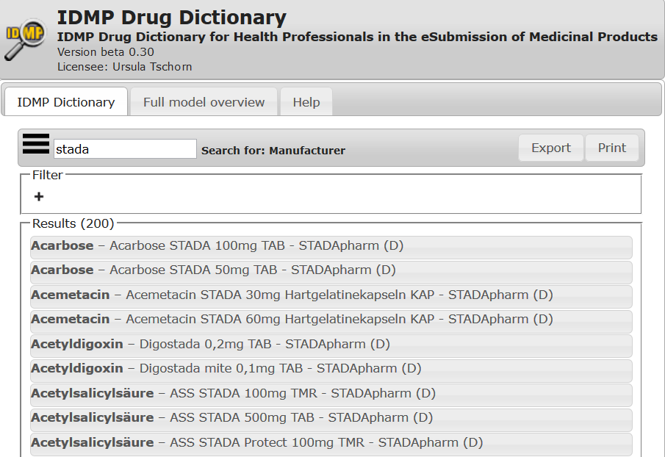Open Digostada 0,2mg TAB result
The height and width of the screenshot is (457, 665).
331,345
